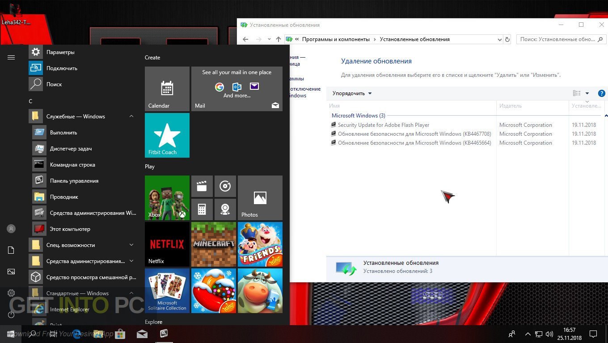
Task: Open Панель управления
Action: point(84,181)
